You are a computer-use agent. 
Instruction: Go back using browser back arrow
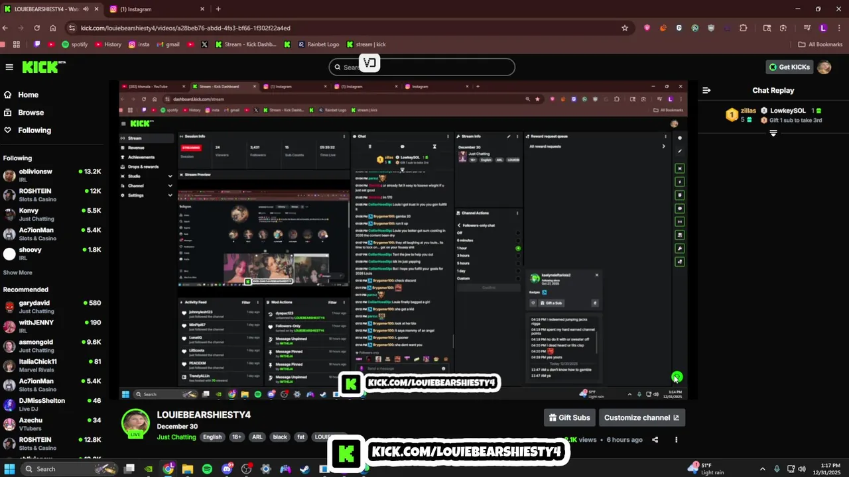click(x=5, y=28)
